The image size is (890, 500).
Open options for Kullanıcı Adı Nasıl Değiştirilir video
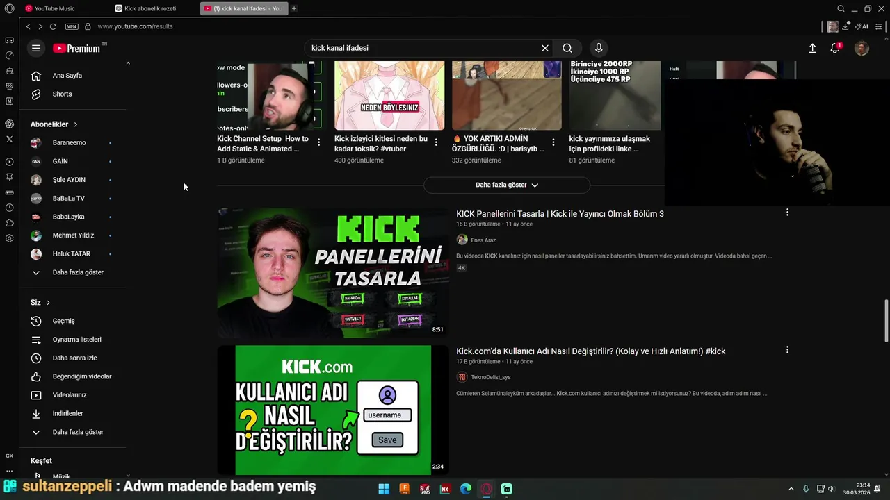[787, 350]
